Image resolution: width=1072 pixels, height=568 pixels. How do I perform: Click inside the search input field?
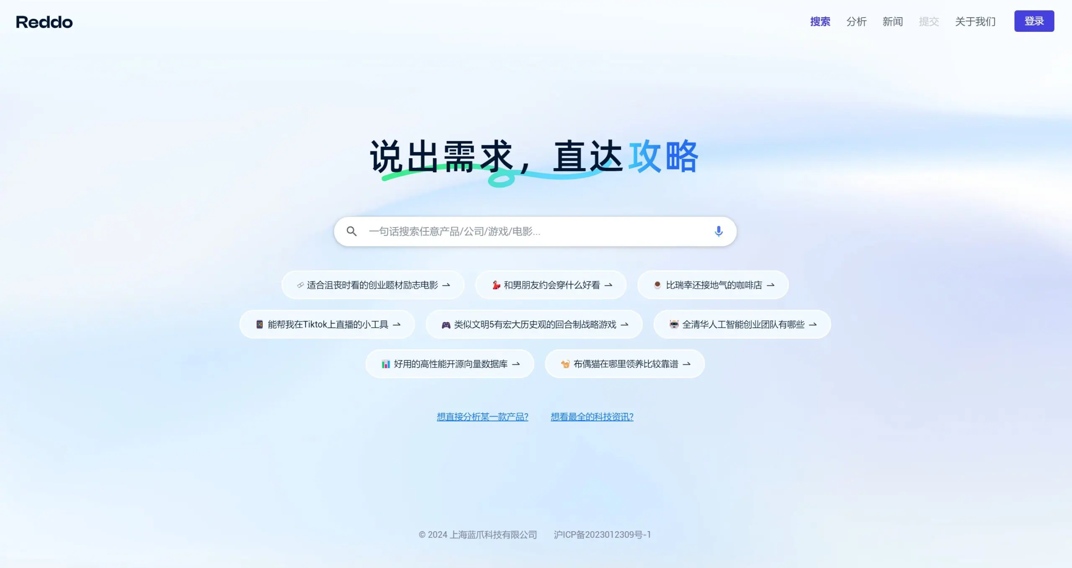[502, 231]
